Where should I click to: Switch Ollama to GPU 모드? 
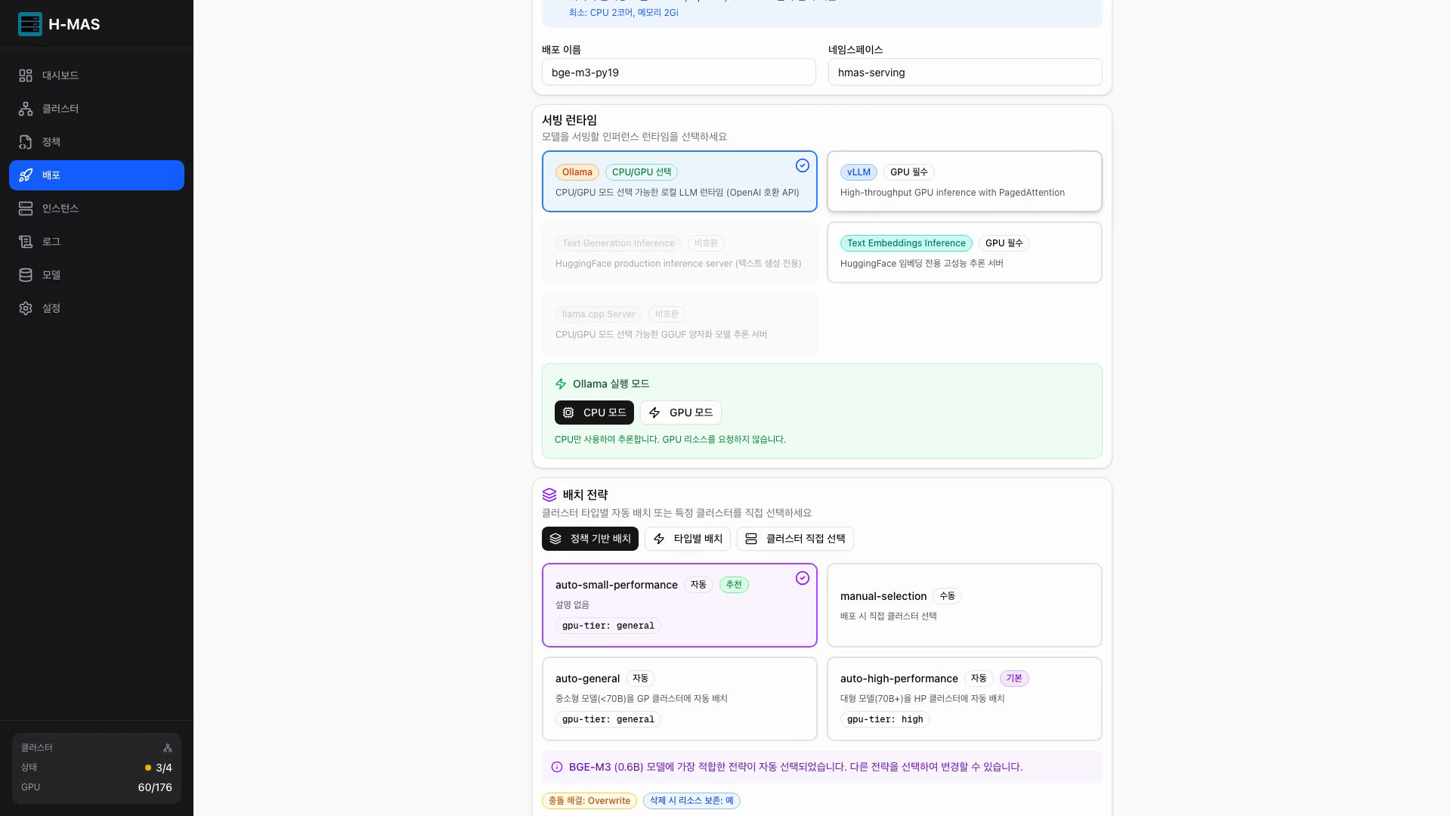[x=680, y=413]
